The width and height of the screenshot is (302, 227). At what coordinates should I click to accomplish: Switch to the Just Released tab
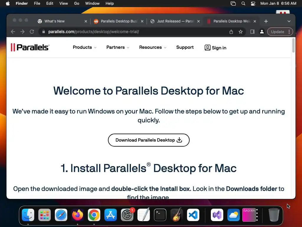(175, 21)
